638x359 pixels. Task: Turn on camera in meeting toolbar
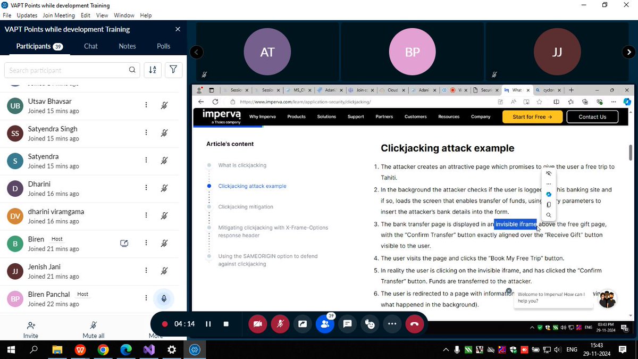tap(257, 324)
